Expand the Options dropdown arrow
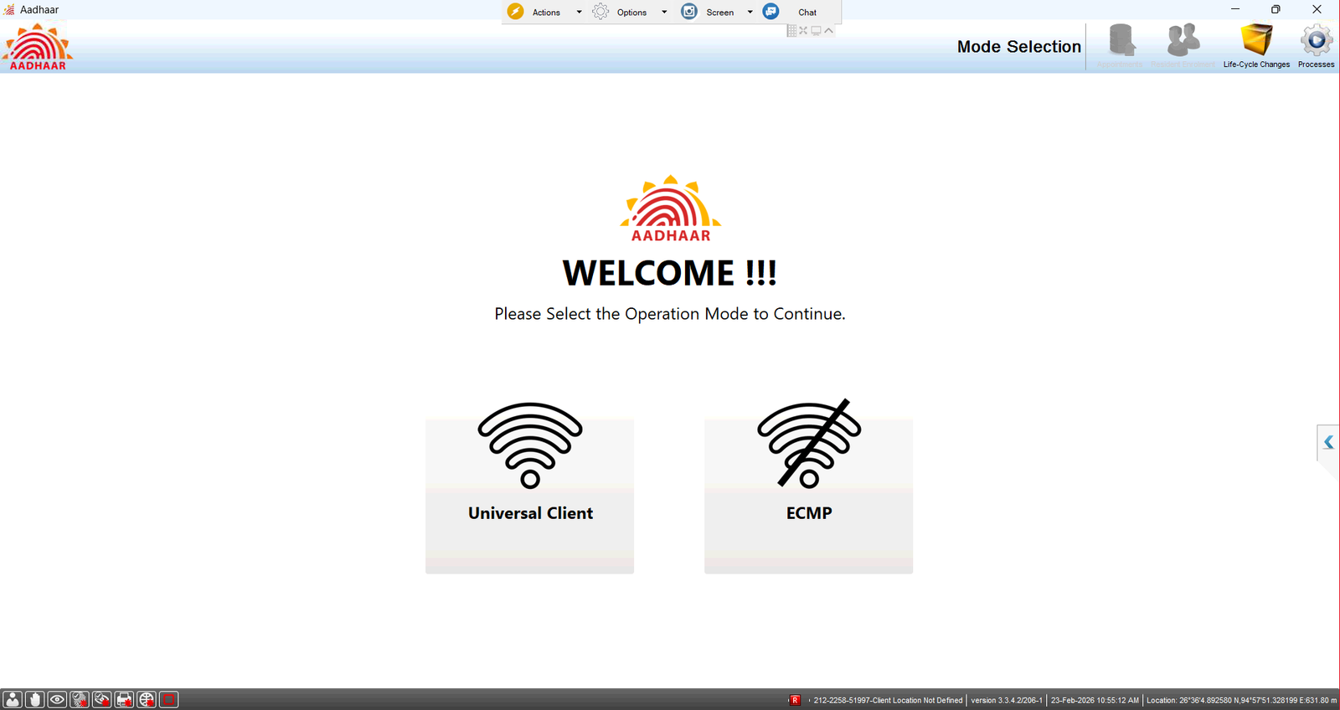The height and width of the screenshot is (710, 1340). coord(664,13)
